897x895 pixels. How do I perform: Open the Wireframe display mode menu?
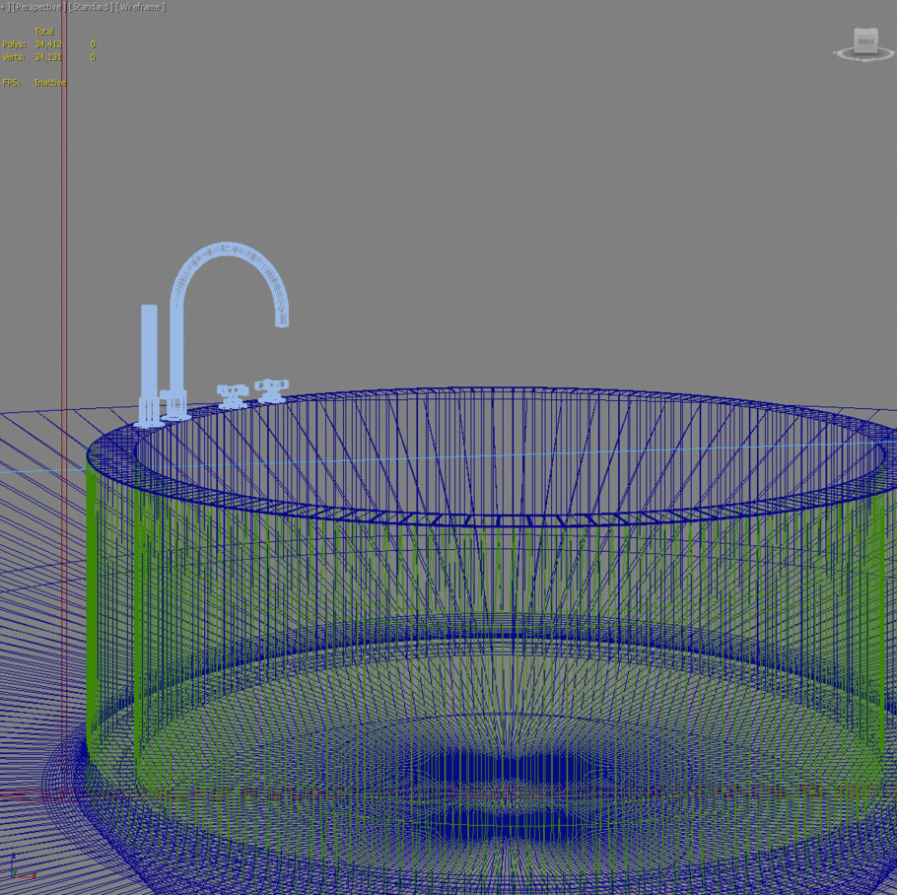[141, 8]
